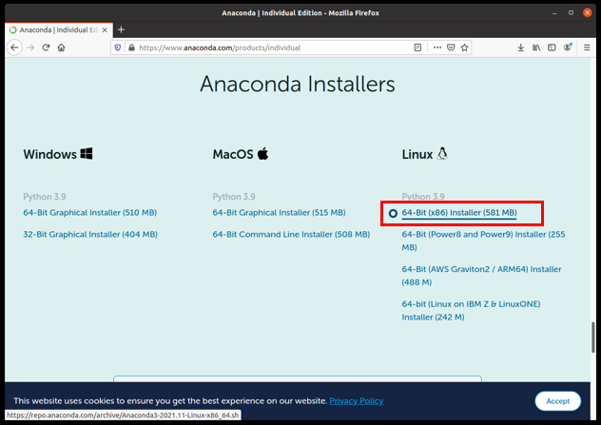This screenshot has height=425, width=601.
Task: Close the Anaconda tab
Action: click(105, 29)
